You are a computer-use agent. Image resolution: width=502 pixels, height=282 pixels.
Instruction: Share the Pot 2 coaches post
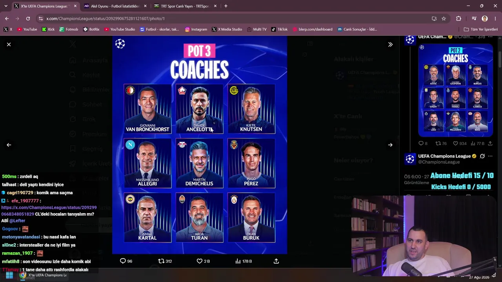click(x=490, y=144)
